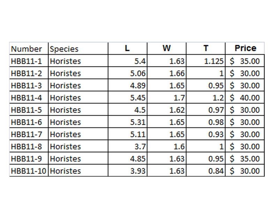Select the price for HBB11-9
This screenshot has height=209, width=279.
click(245, 158)
